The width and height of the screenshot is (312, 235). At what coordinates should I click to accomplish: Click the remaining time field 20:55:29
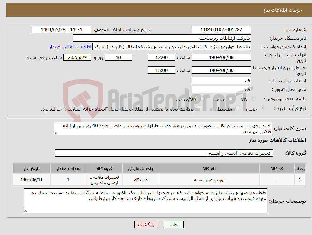click(x=77, y=57)
